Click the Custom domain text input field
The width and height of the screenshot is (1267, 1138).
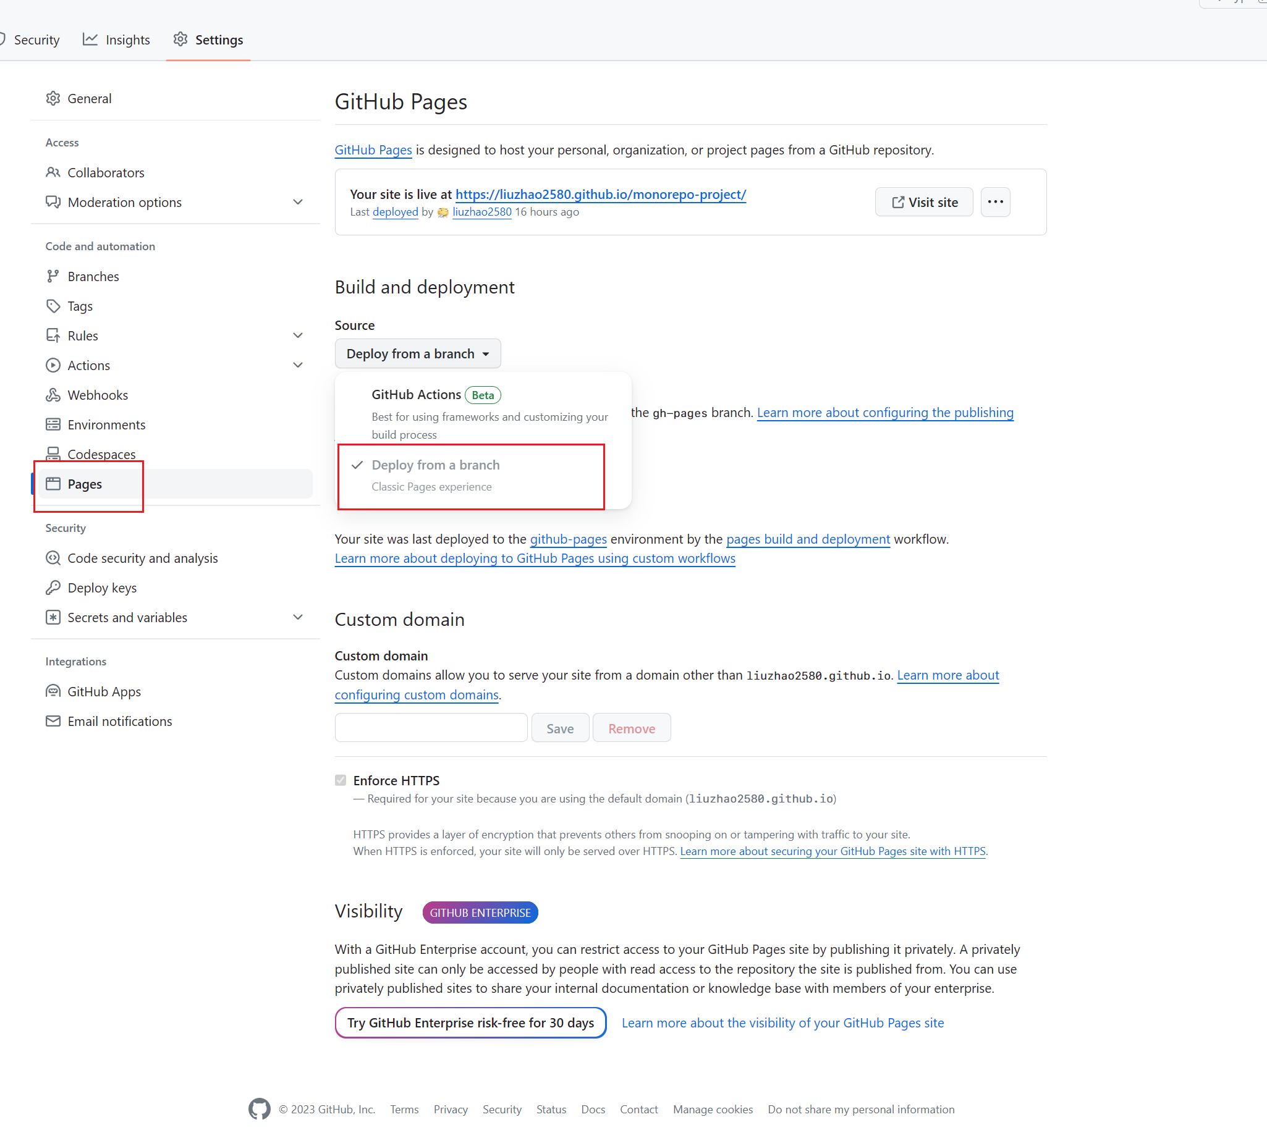(431, 728)
